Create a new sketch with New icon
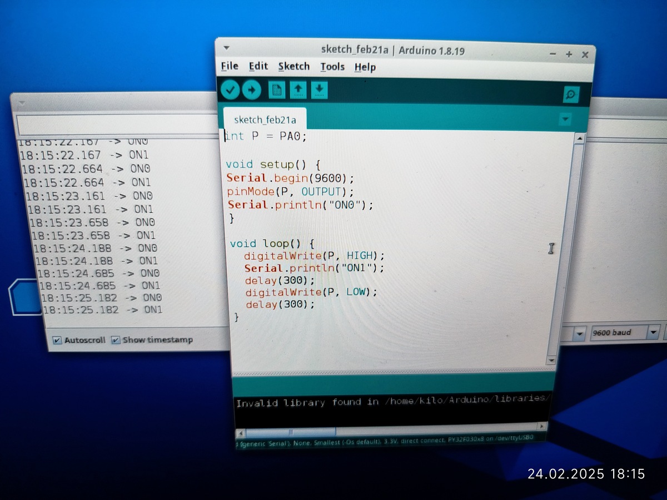 [x=277, y=89]
